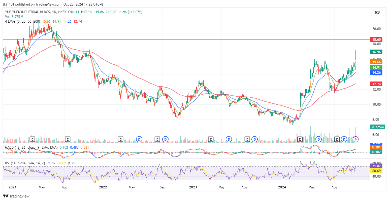389x201 pixels.
Task: Click the 80.00 value on the RSI scale
Action: click(x=376, y=163)
